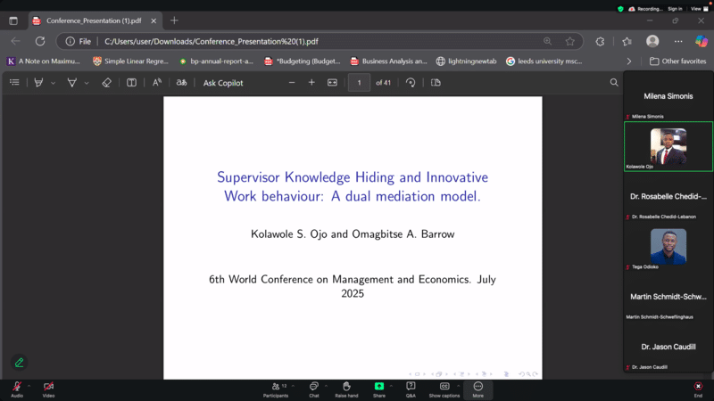Click the Zoom in plus icon
Screen dimensions: 714x401
[x=311, y=83]
